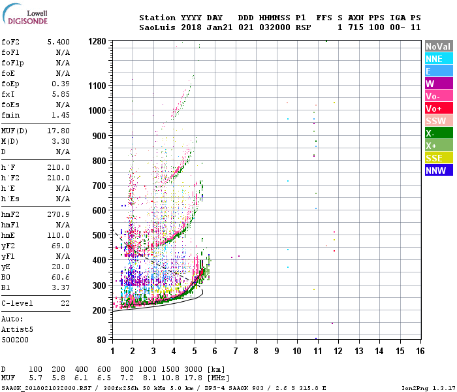Click the B0 value 60.6
This screenshot has width=457, height=392.
click(61, 278)
